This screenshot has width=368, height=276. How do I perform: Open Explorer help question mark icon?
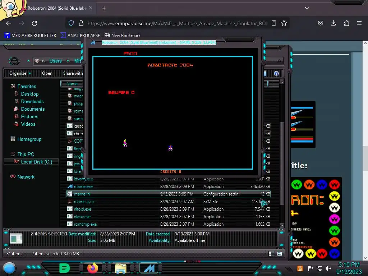pyautogui.click(x=276, y=73)
